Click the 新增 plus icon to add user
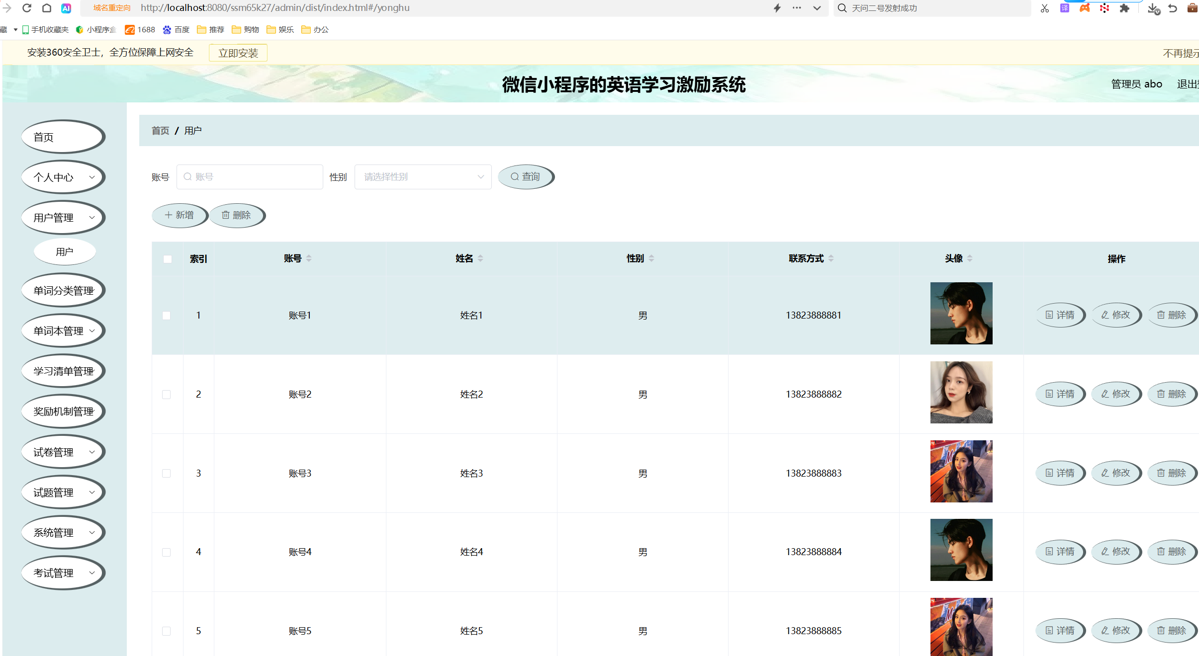This screenshot has height=656, width=1199. [x=179, y=215]
